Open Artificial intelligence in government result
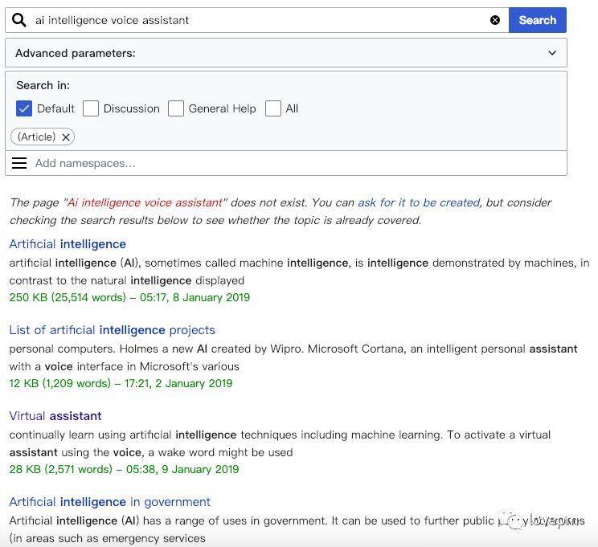 110,502
